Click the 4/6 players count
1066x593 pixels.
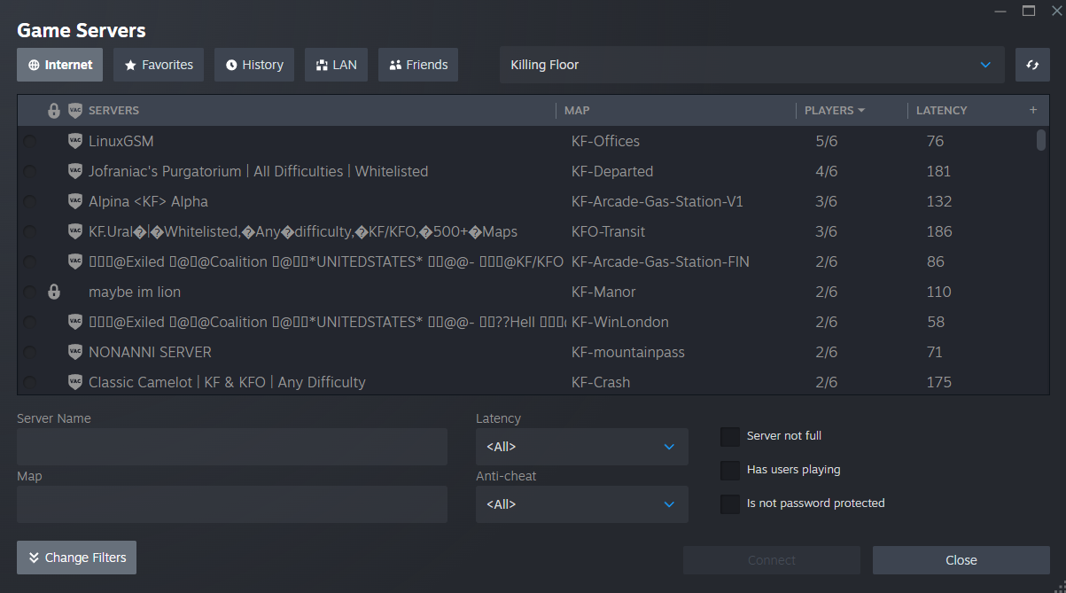click(826, 171)
